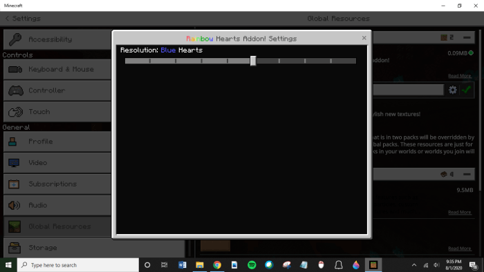The width and height of the screenshot is (484, 272).
Task: Select the Touch settings icon
Action: click(x=15, y=112)
